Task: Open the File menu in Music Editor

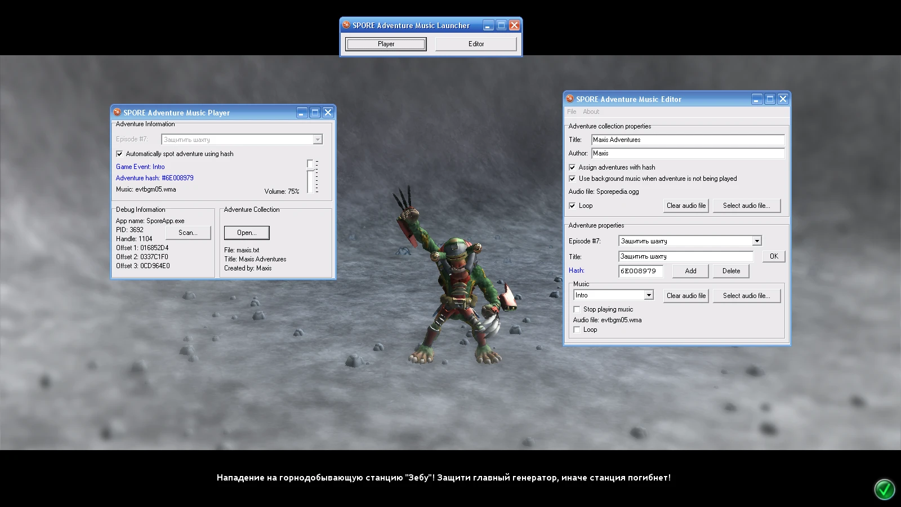Action: (x=572, y=112)
